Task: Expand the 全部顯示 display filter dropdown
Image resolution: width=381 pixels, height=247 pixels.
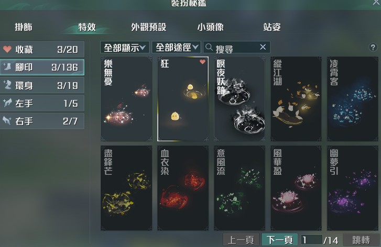Action: (x=125, y=47)
